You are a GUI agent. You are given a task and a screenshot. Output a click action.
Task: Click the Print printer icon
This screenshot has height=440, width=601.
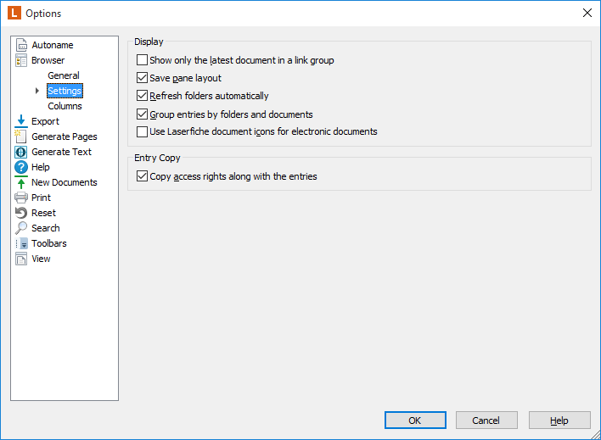click(x=20, y=198)
